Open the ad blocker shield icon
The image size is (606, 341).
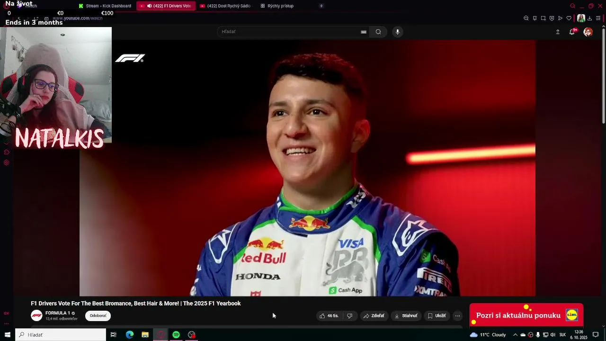click(x=552, y=18)
